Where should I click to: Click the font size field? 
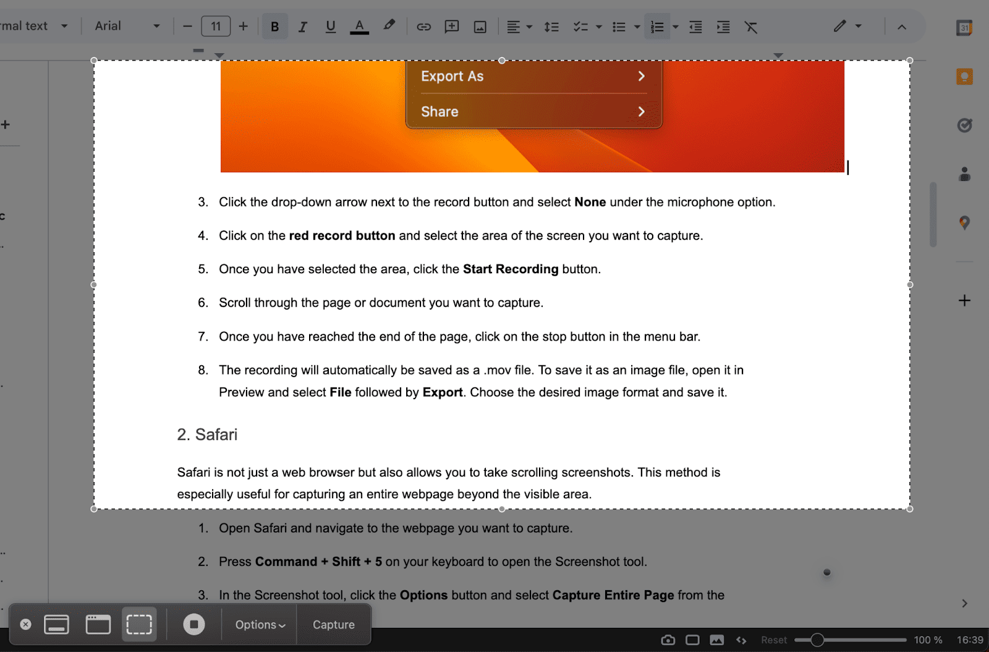click(215, 26)
